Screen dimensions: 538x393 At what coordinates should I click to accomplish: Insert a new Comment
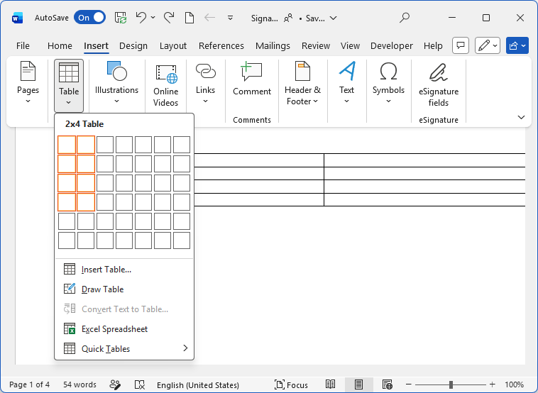point(252,79)
